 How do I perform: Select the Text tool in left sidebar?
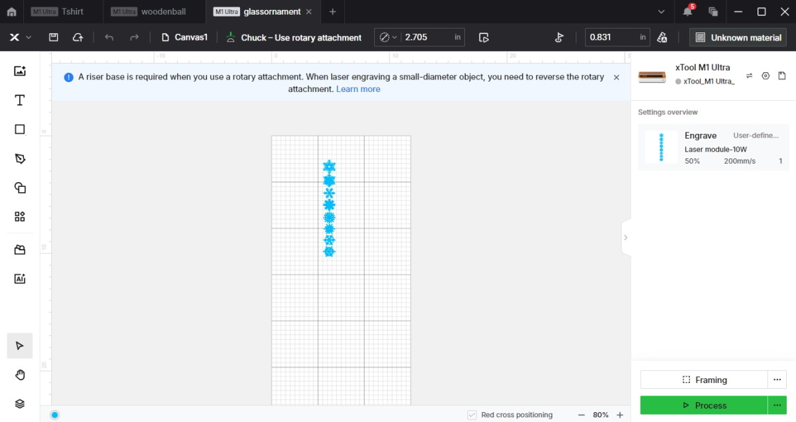pos(20,100)
